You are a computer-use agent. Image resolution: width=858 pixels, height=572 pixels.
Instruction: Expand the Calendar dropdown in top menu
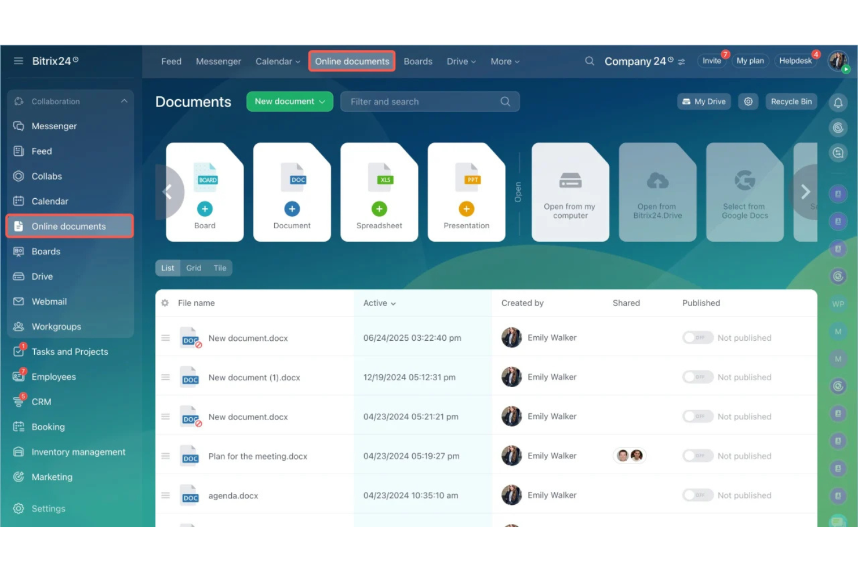[278, 61]
